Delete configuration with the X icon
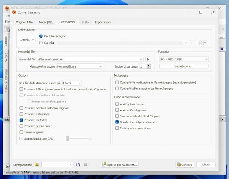 point(86,165)
